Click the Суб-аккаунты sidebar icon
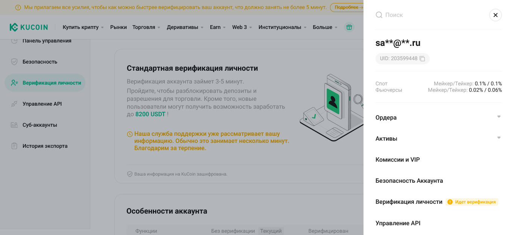The image size is (514, 235). (14, 125)
